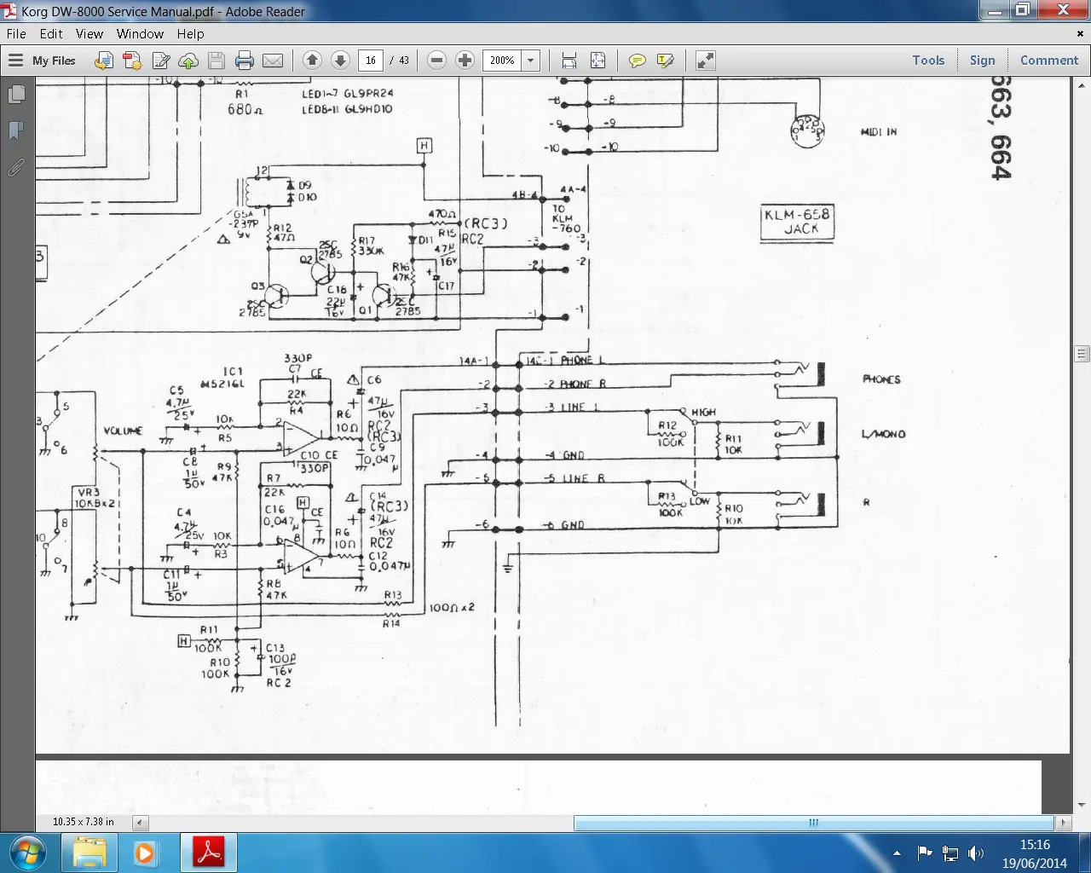Click the Action Center flag tray icon

924,853
